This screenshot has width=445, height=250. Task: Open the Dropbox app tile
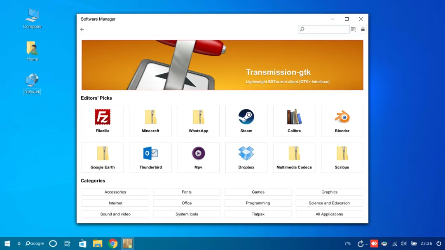246,157
